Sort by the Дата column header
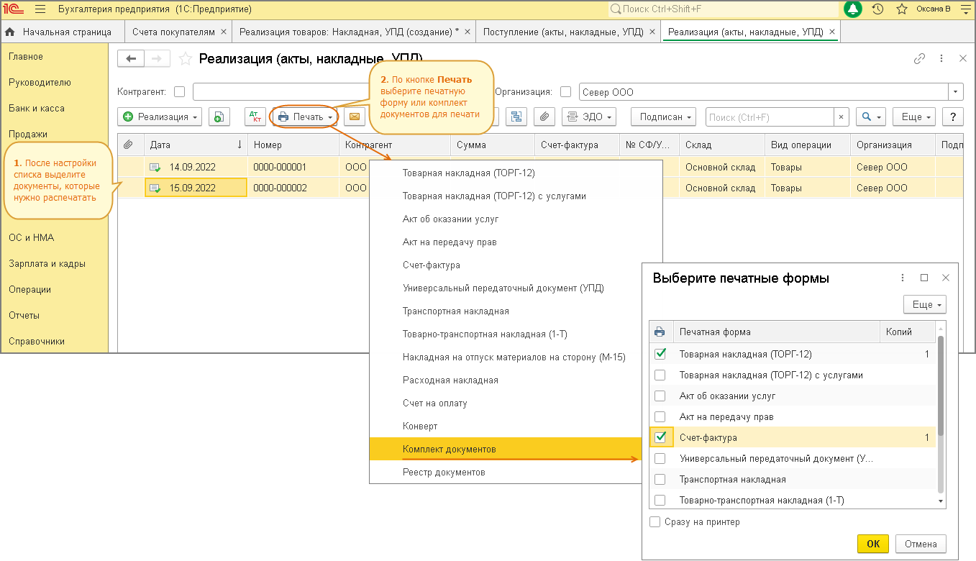 pyautogui.click(x=196, y=145)
